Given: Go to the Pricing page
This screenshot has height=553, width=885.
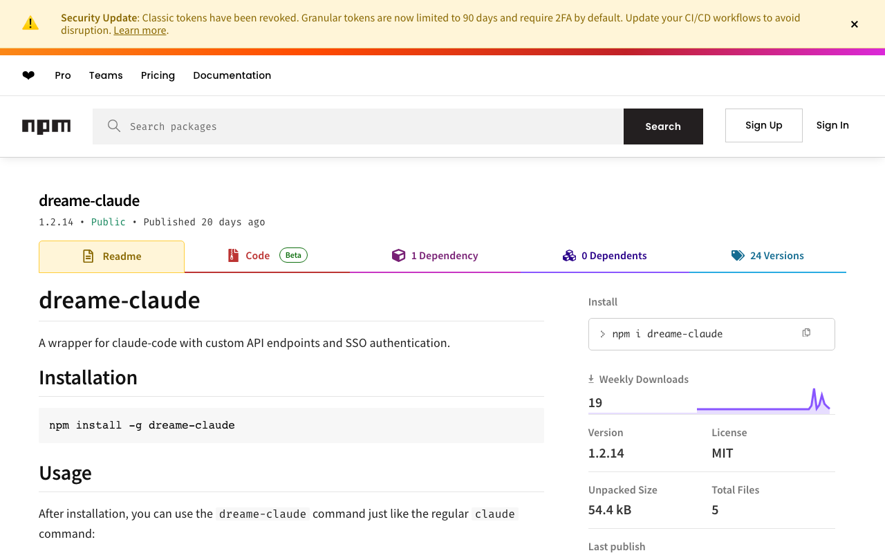Looking at the screenshot, I should point(158,75).
